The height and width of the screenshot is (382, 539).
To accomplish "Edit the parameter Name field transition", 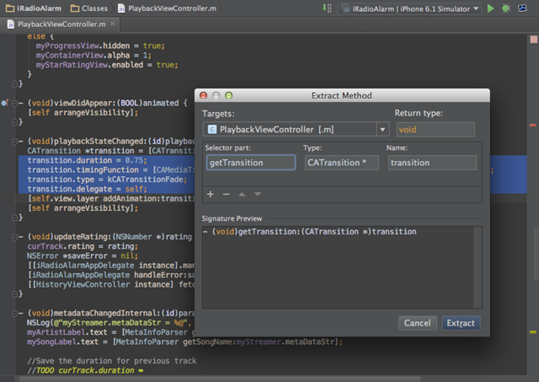I will tap(432, 163).
